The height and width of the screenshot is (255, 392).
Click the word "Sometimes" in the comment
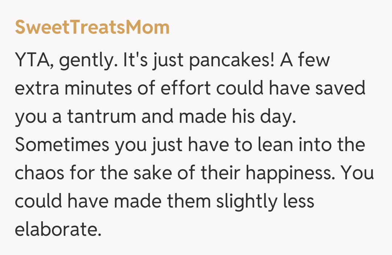pos(62,145)
